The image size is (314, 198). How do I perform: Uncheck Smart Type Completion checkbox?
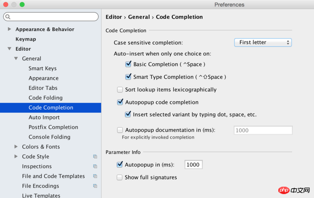click(128, 77)
